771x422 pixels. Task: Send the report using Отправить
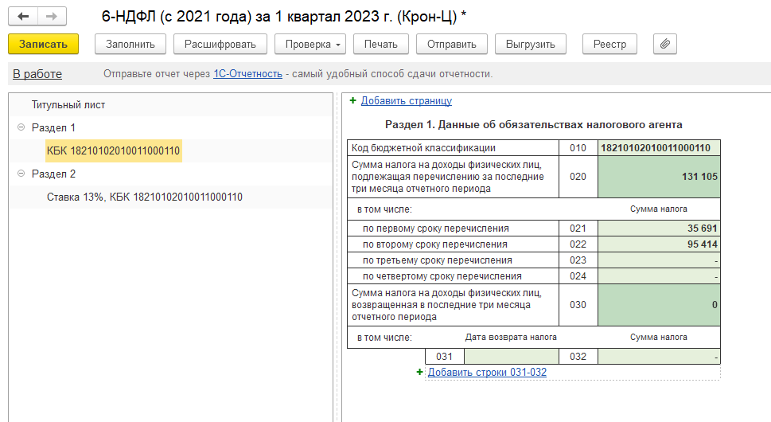pos(451,44)
